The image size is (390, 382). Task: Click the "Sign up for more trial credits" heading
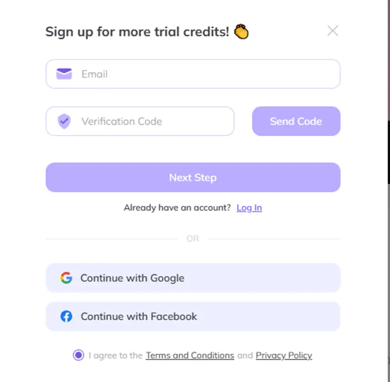(x=137, y=32)
